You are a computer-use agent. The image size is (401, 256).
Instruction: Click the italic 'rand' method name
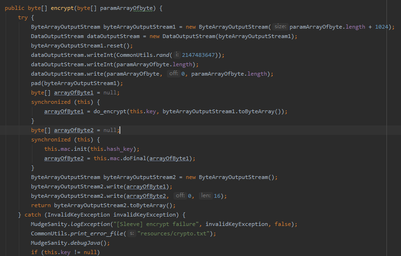click(x=162, y=55)
